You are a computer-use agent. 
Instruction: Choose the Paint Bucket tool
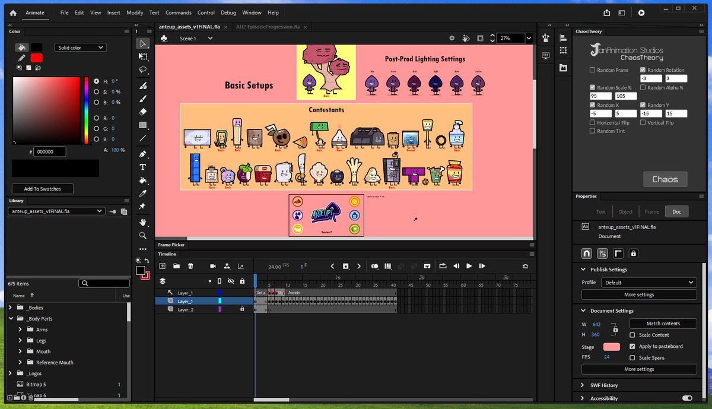[143, 180]
